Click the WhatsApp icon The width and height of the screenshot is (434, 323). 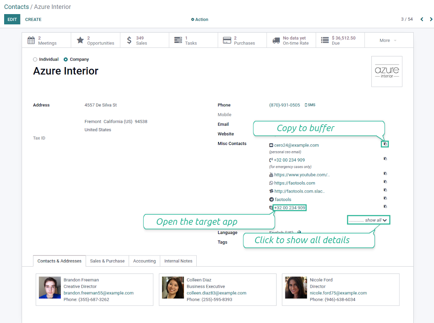click(271, 183)
